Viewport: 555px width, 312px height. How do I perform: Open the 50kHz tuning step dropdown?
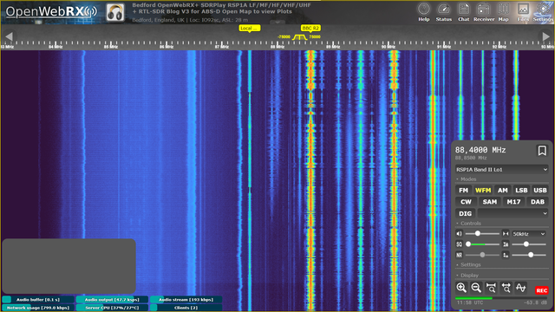tap(529, 234)
